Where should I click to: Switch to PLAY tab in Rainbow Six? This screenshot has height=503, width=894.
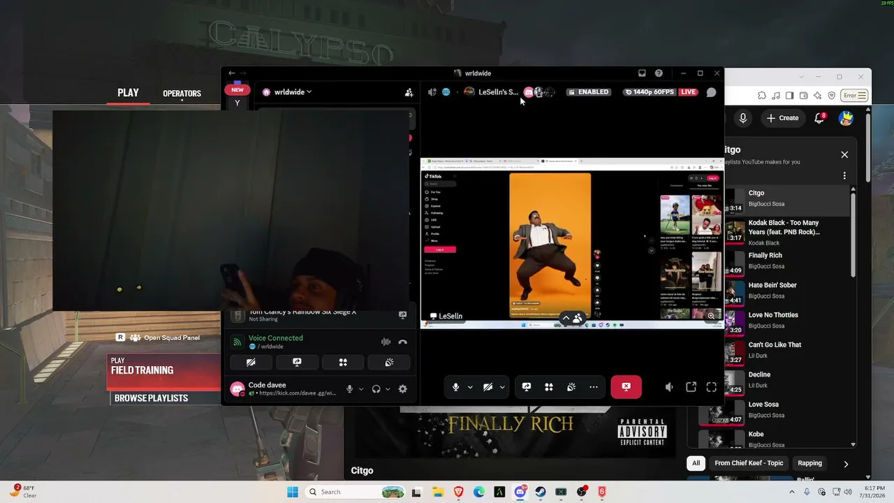(128, 93)
